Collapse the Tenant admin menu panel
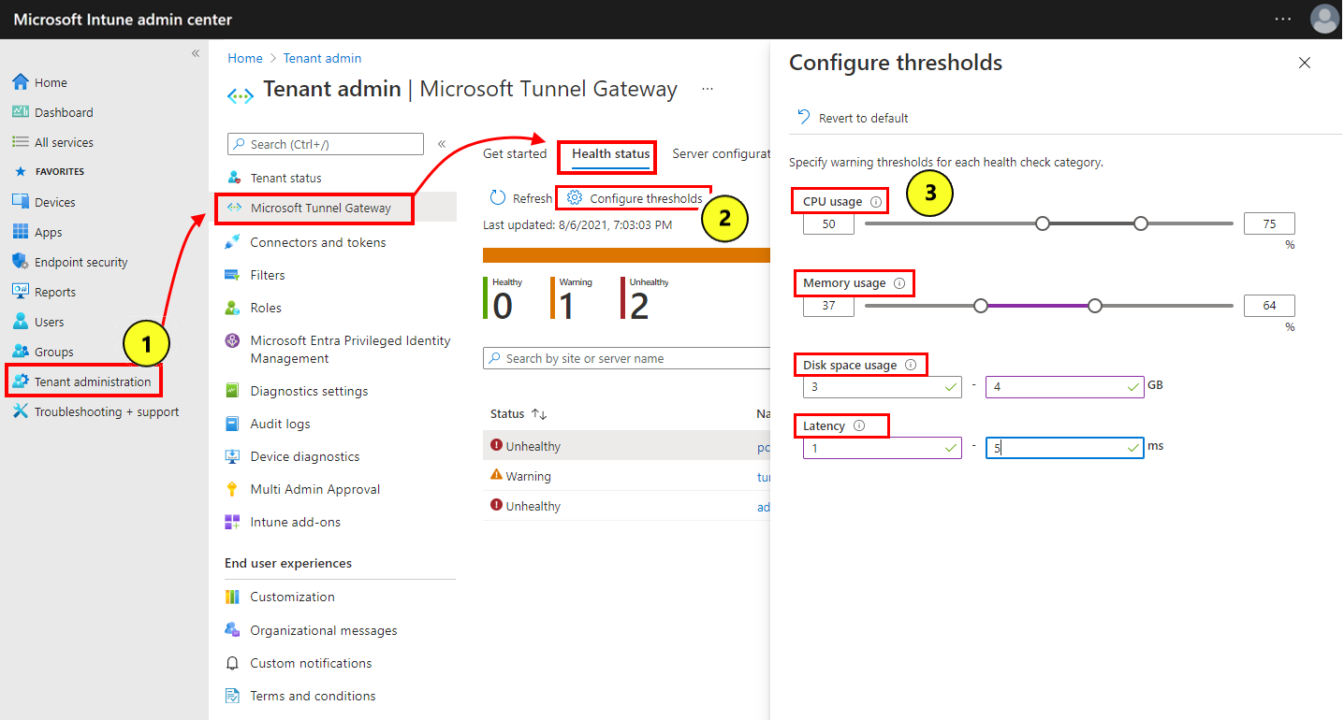 [x=441, y=143]
